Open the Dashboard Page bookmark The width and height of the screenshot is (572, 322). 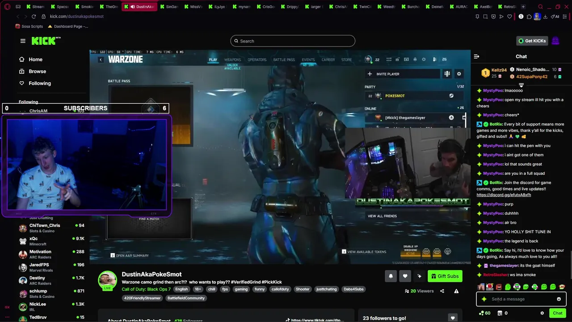pos(68,26)
